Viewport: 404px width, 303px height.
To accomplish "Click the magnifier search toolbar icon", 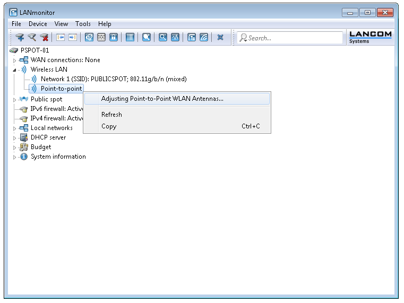I will [162, 38].
